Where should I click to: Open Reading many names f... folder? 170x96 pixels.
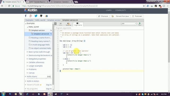pyautogui.click(x=40, y=41)
